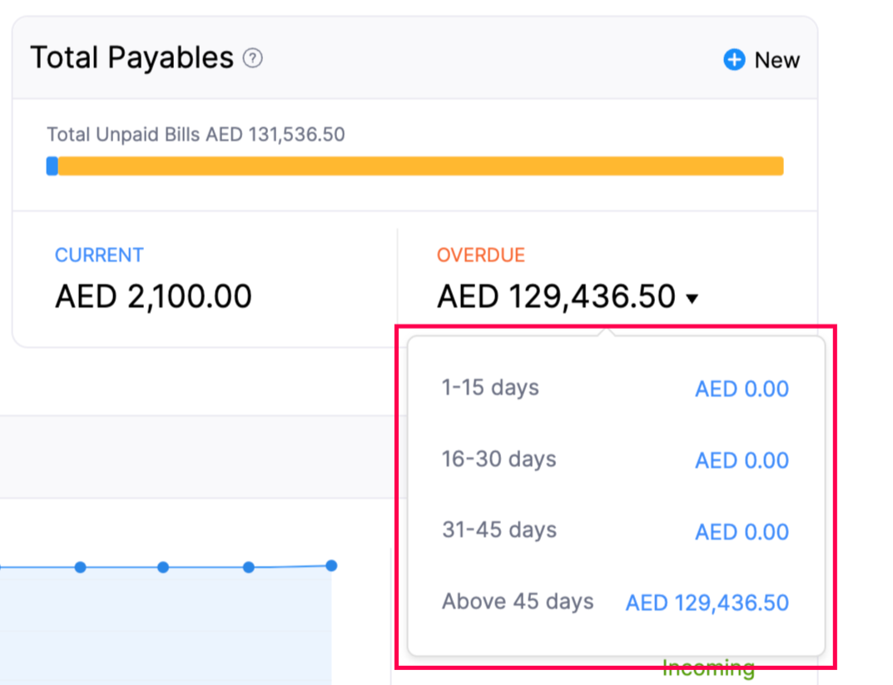Select the 16-30 days overdue row
The image size is (893, 685).
499,459
